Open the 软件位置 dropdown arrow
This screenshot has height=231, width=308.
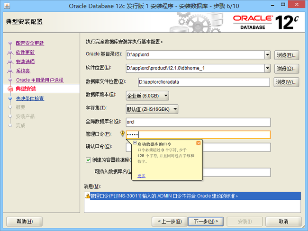point(267,68)
